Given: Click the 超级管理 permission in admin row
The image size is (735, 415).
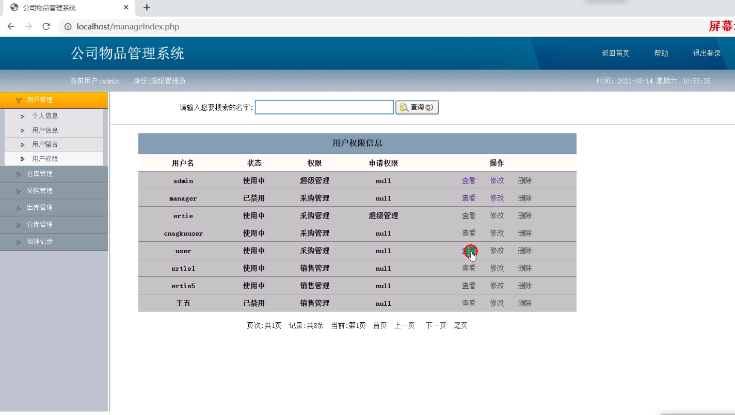Looking at the screenshot, I should tap(314, 180).
